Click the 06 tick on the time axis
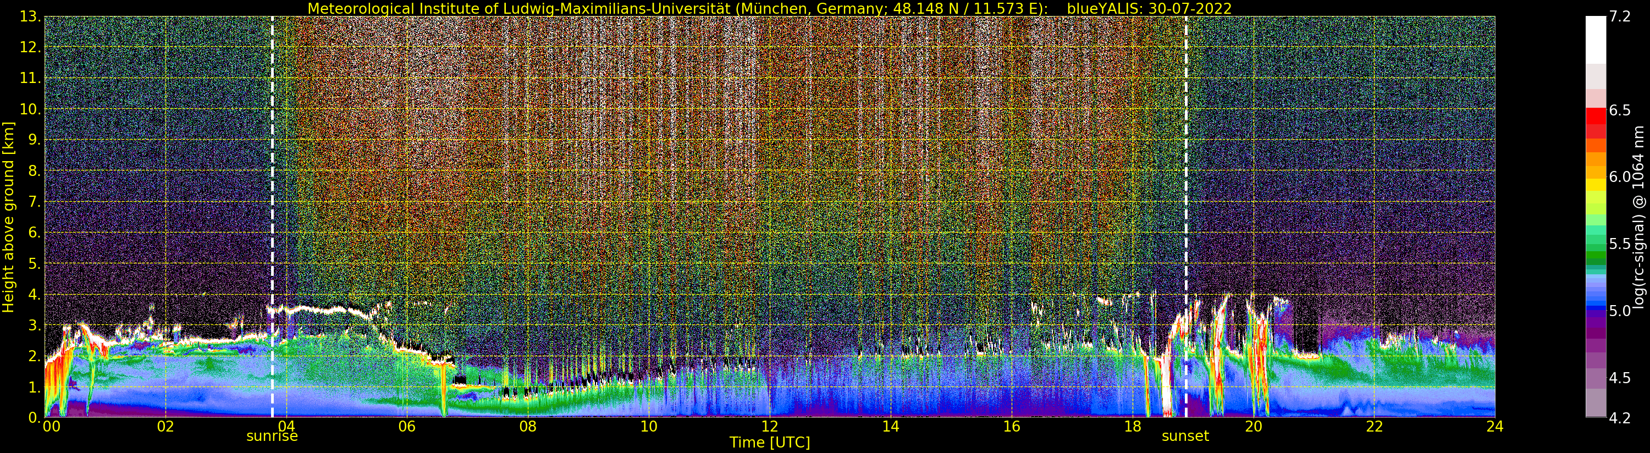 pyautogui.click(x=407, y=426)
